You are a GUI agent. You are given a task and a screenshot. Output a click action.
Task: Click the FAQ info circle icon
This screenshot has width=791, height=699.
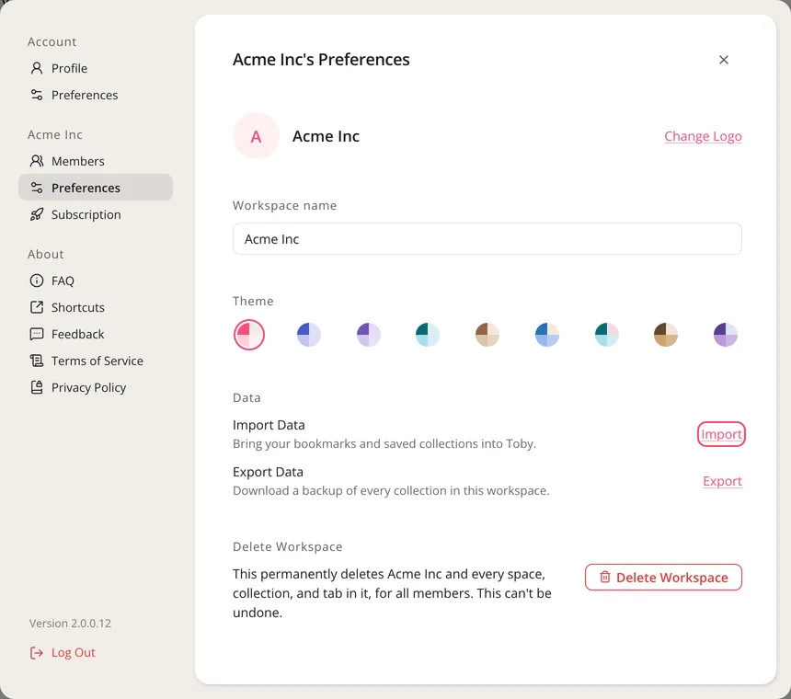click(x=37, y=281)
